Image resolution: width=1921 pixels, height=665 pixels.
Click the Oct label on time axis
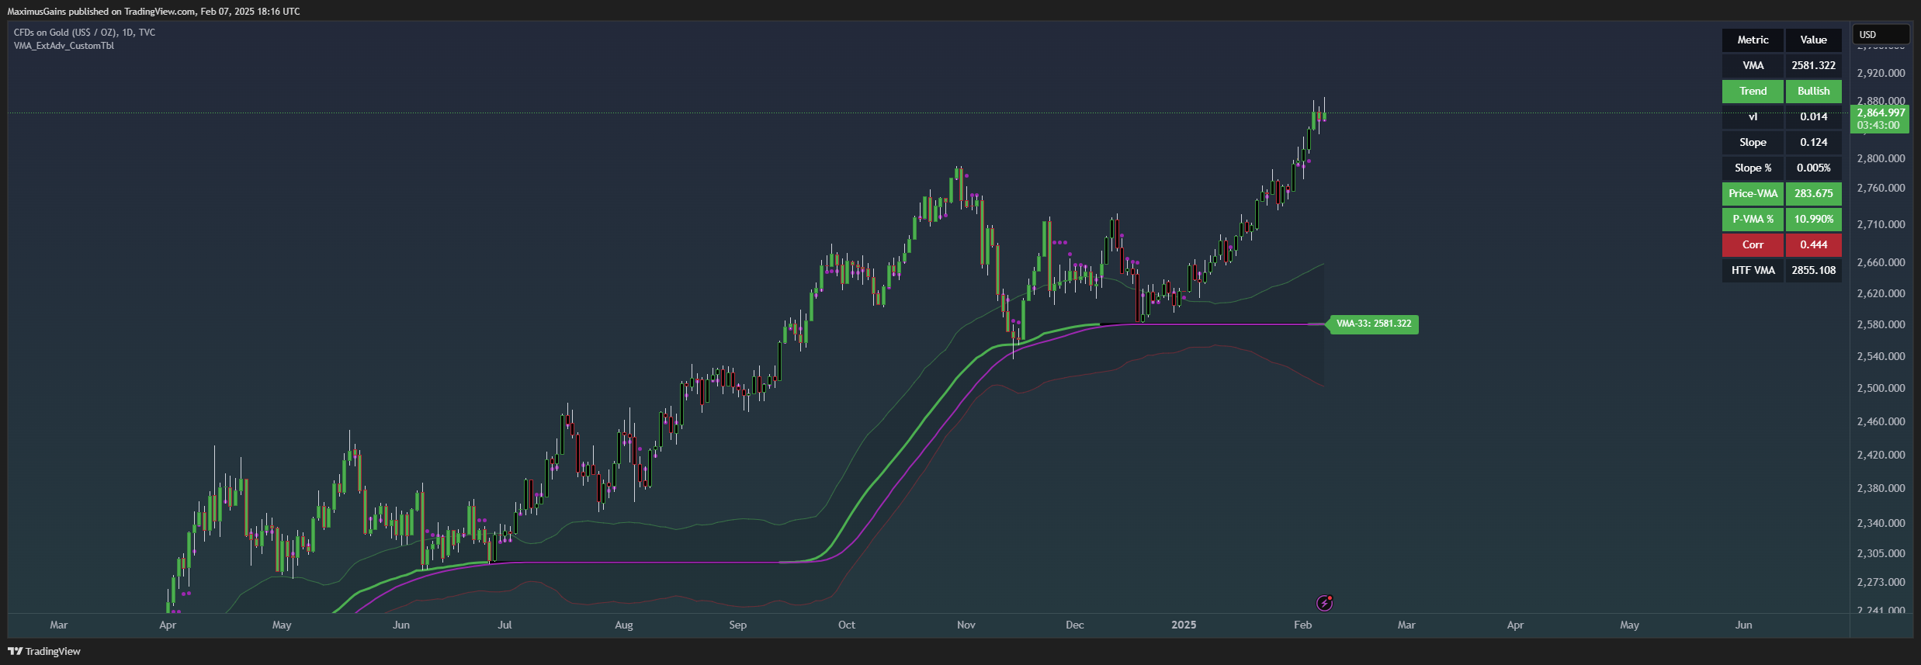(x=847, y=625)
